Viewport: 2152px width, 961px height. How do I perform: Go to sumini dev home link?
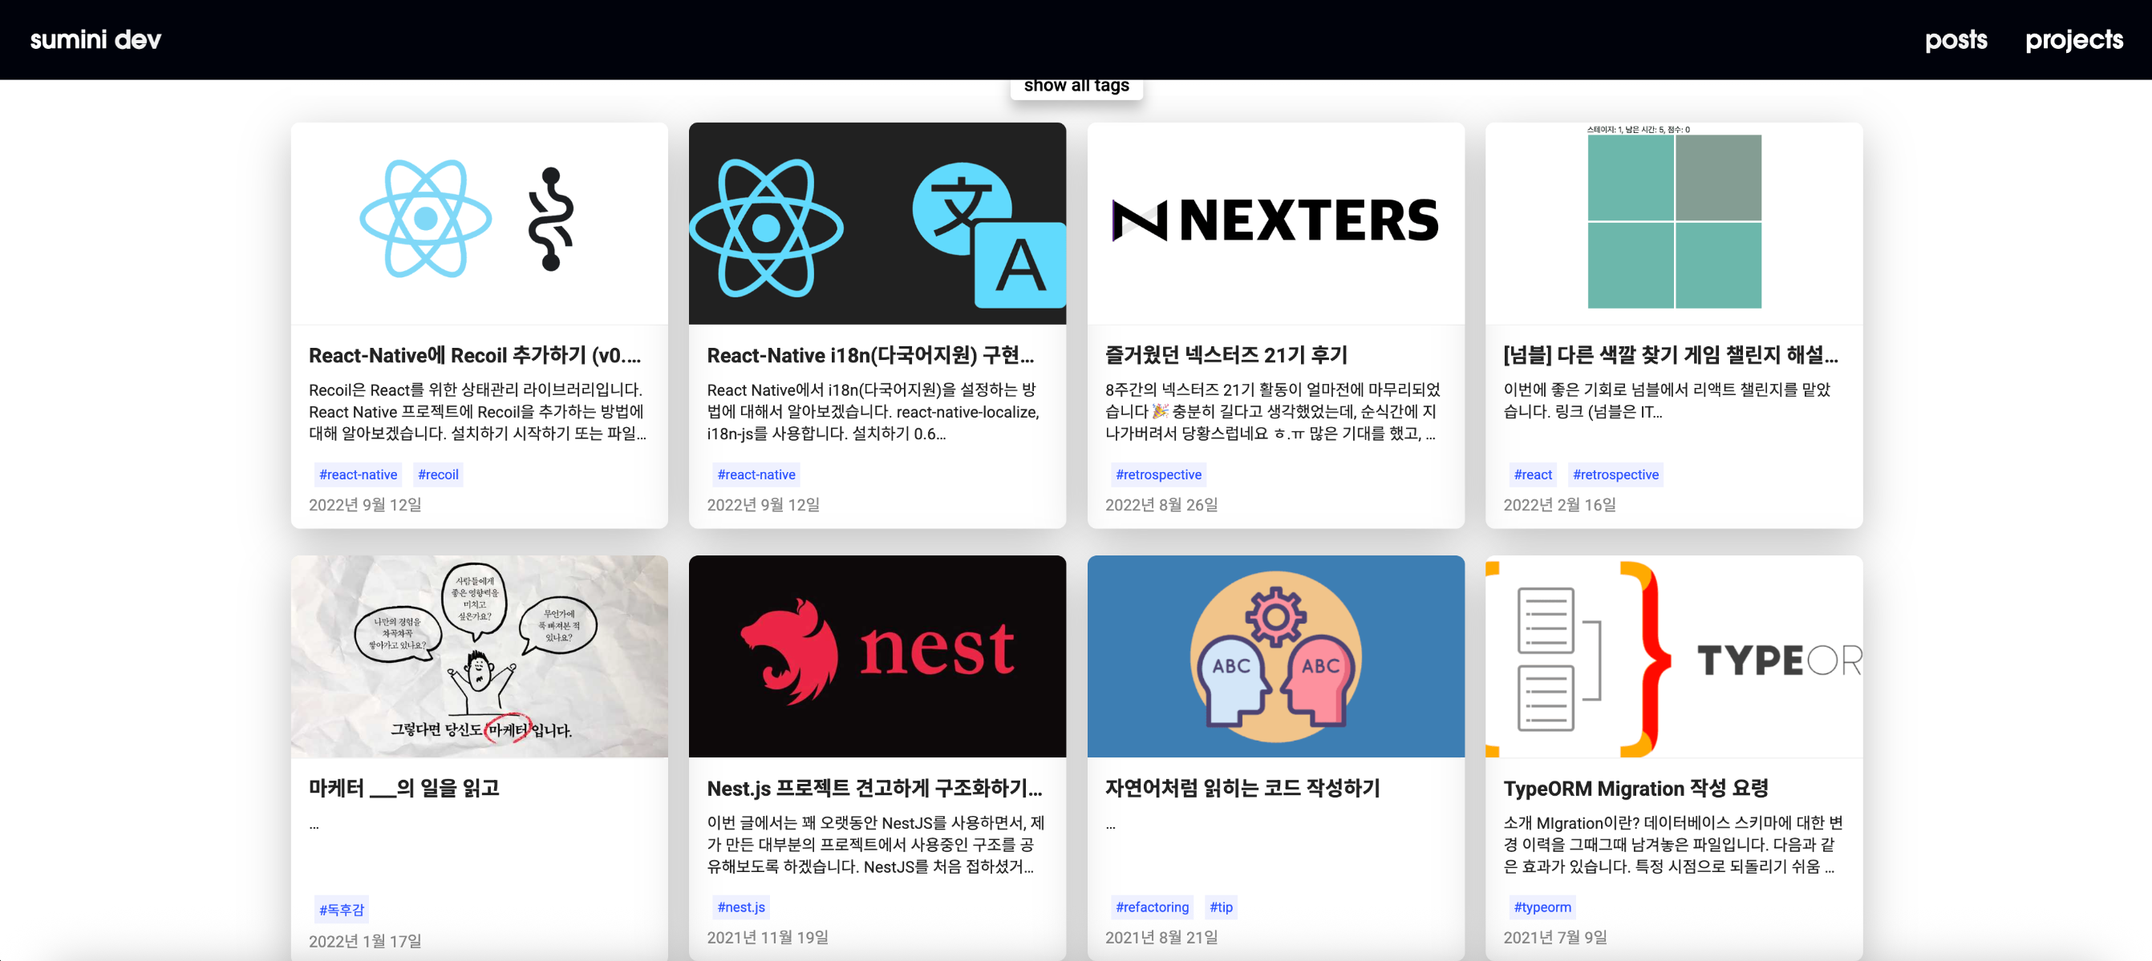pyautogui.click(x=95, y=39)
